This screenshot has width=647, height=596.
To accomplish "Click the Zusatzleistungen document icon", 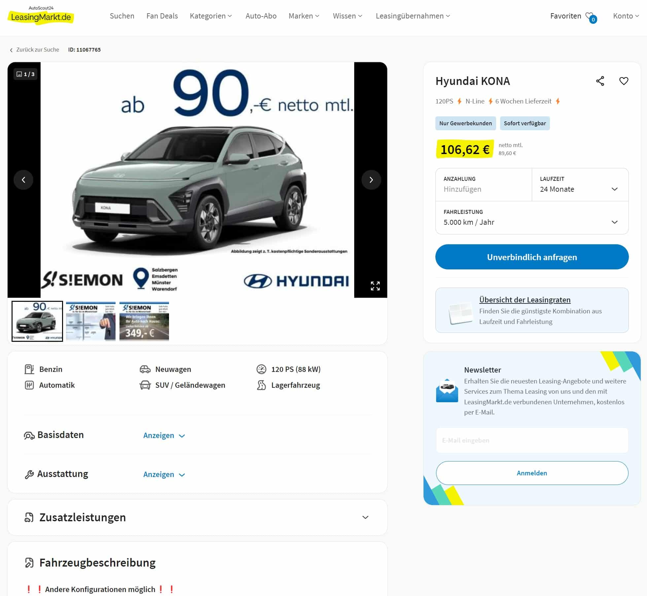I will (29, 517).
